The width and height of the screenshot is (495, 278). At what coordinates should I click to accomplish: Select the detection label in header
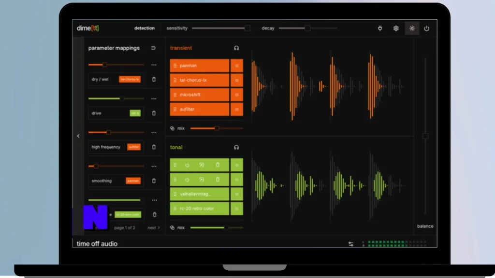[144, 28]
